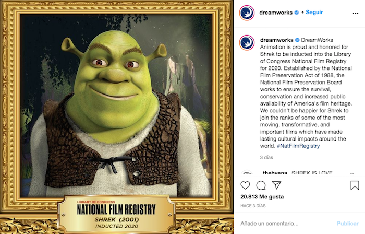Open dreamworks username in caption

(x=276, y=40)
